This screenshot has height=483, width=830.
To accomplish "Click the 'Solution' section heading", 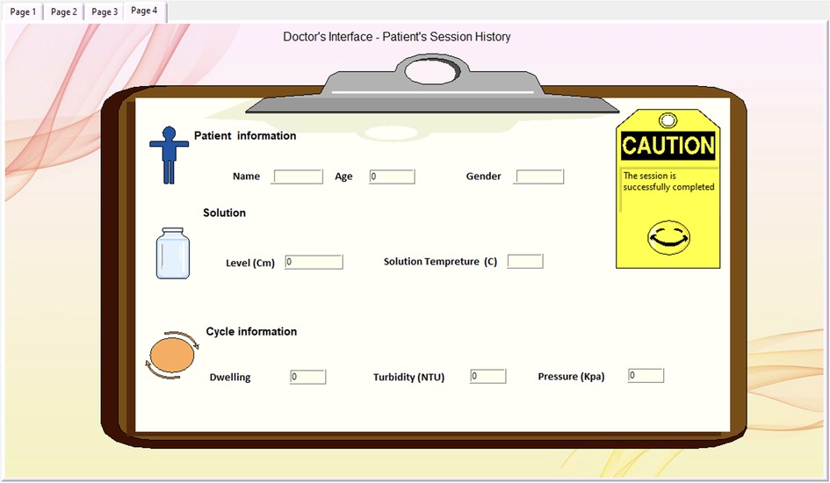I will click(225, 213).
